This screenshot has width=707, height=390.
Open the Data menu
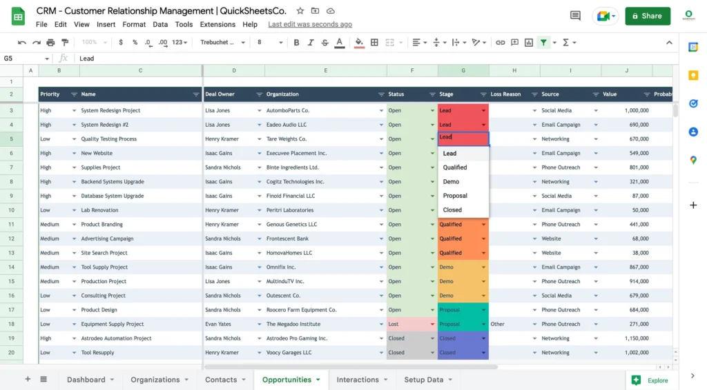(x=160, y=24)
